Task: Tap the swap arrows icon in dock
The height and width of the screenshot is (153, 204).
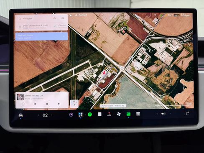Action: 188,113
